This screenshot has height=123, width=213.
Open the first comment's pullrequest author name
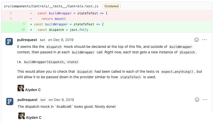[27, 40]
